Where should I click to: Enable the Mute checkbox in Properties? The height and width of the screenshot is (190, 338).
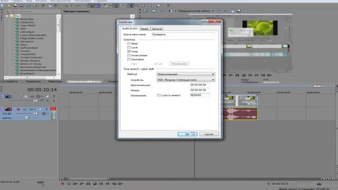129,43
